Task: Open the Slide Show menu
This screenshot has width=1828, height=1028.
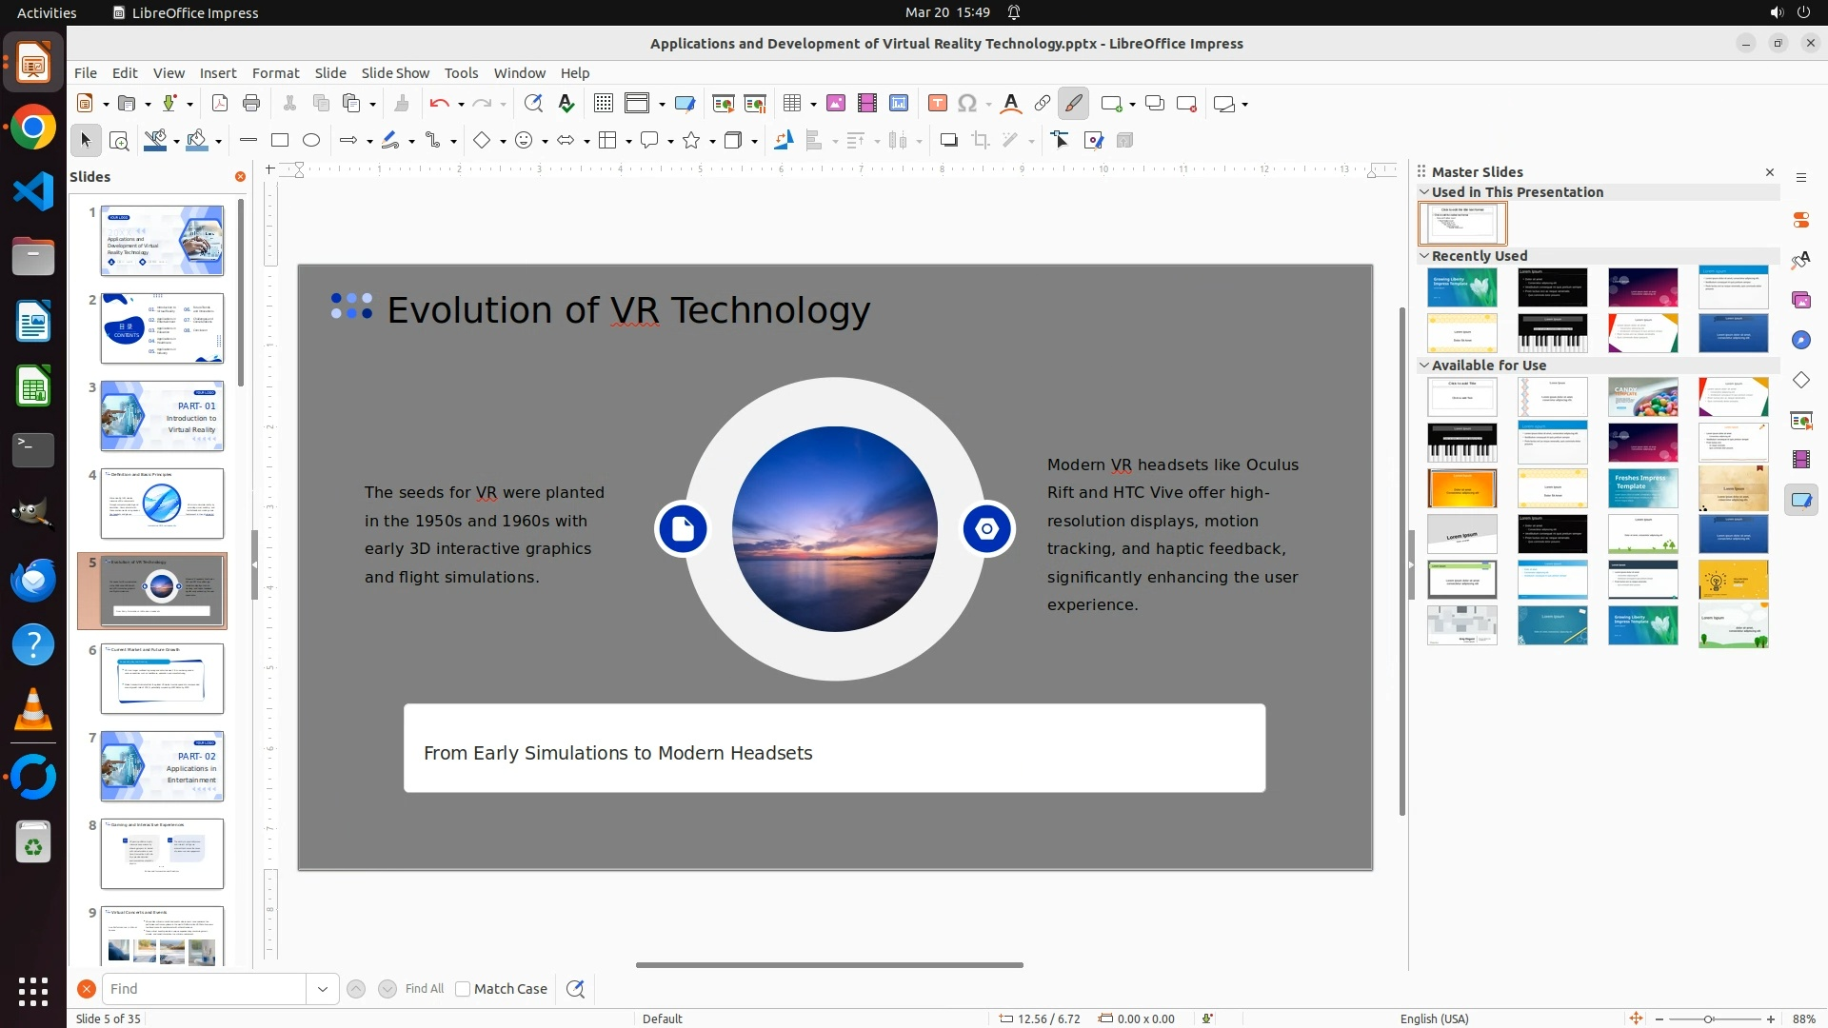Action: 394,73
